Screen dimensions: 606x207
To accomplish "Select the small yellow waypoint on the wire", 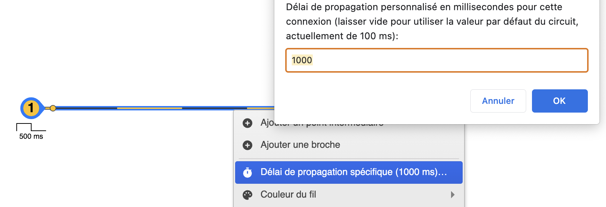I will (x=53, y=108).
